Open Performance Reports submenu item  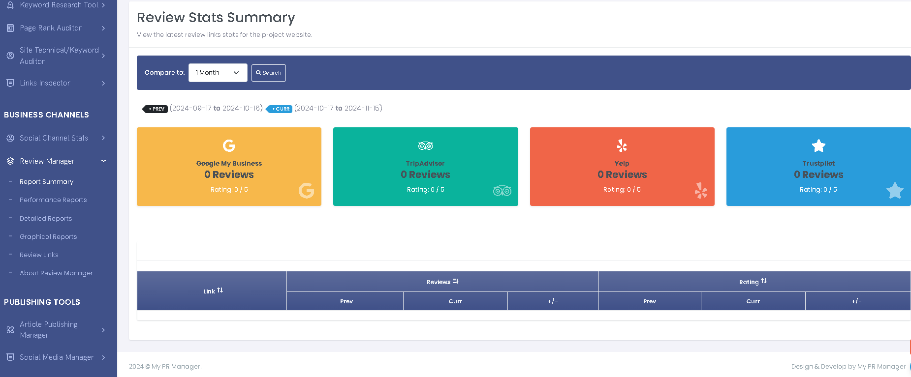[53, 200]
